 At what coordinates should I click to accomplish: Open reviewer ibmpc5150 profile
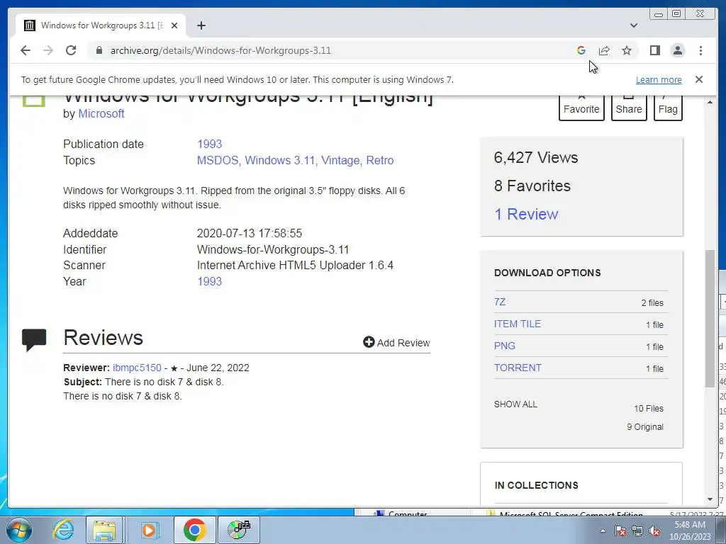click(137, 368)
